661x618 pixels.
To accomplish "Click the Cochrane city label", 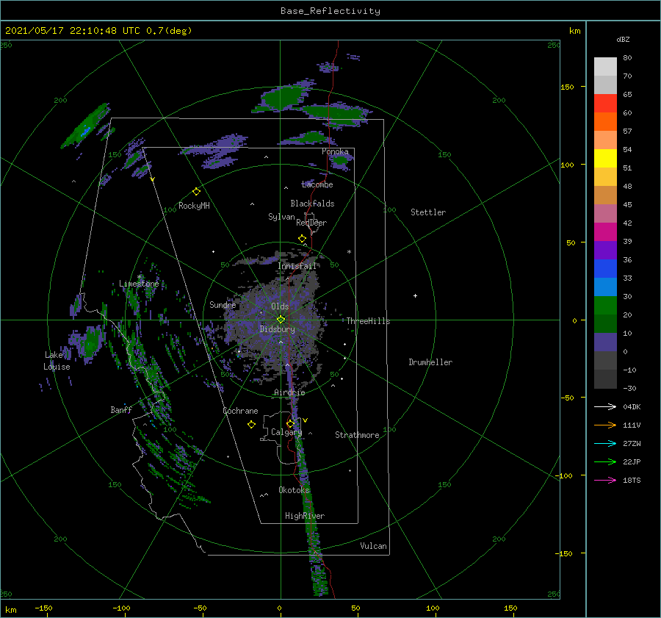I will 240,411.
